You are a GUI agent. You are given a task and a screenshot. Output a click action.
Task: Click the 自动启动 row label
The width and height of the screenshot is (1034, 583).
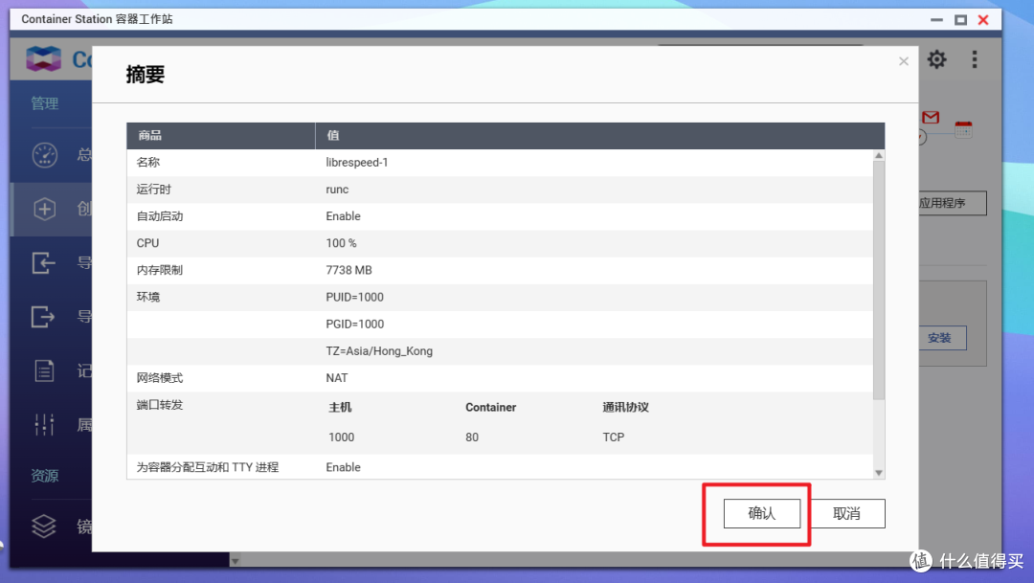[160, 216]
